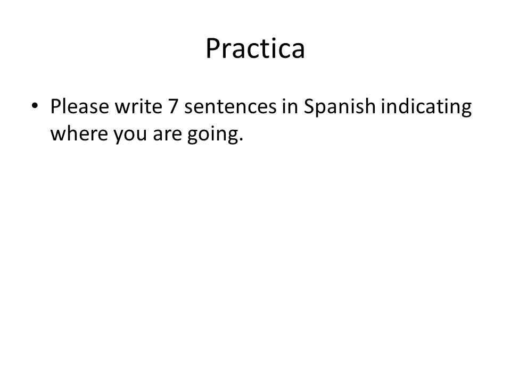Place cursor on the word in
Image resolution: width=511 pixels, height=383 pixels.
(290, 106)
